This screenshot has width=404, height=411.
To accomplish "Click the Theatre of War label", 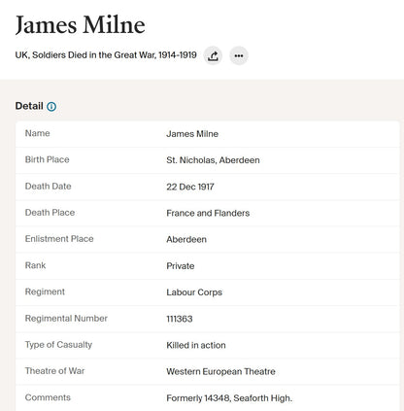I will pos(54,371).
